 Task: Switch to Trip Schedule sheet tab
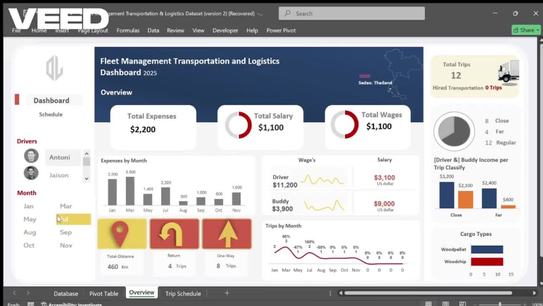183,293
